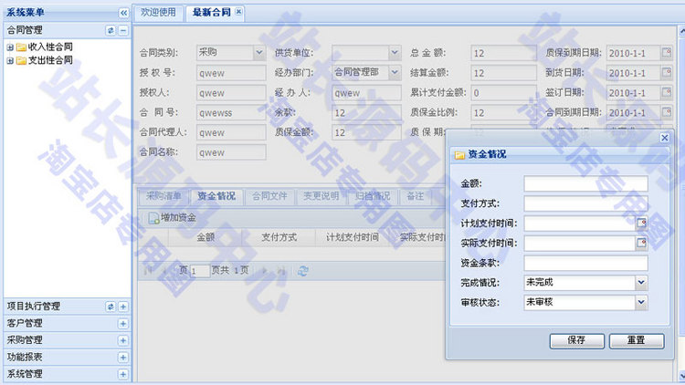The width and height of the screenshot is (685, 385).
Task: Click the 总金额 input field
Action: [503, 53]
